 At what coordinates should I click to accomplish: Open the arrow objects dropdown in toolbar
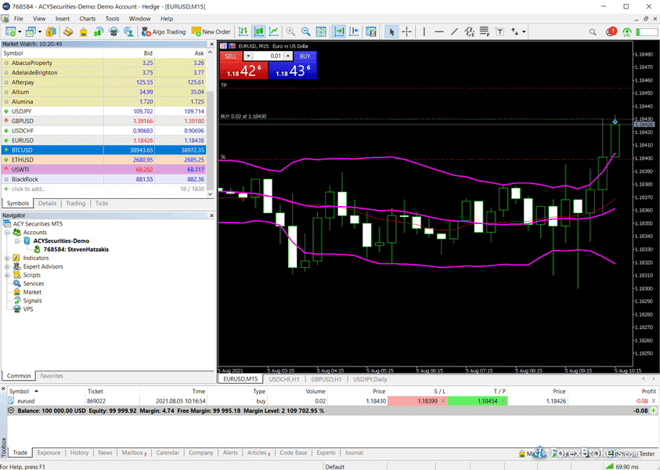click(524, 31)
